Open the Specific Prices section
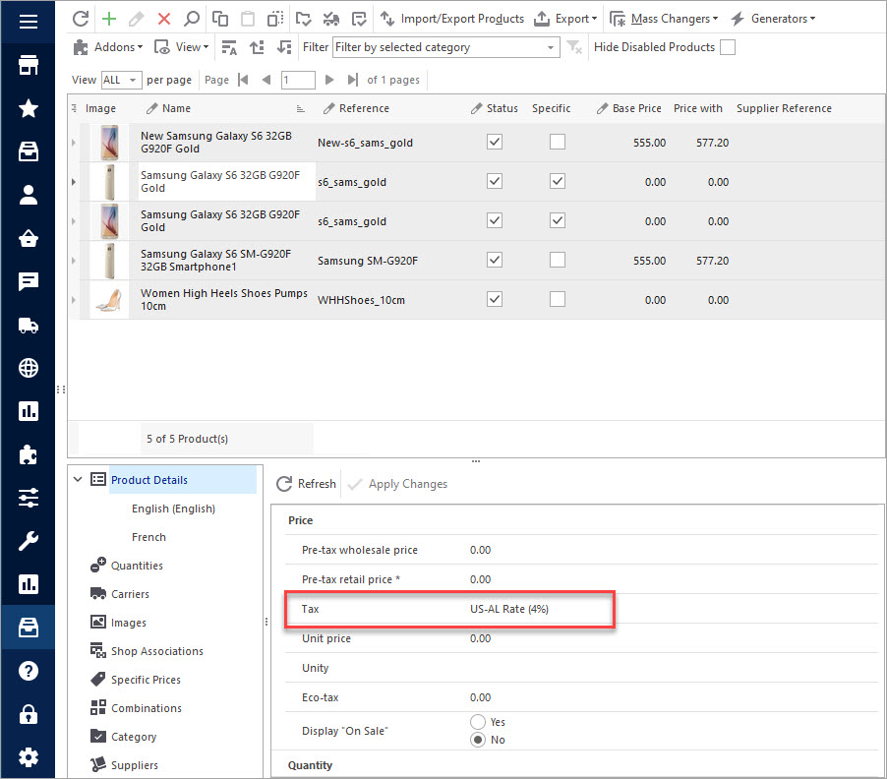Viewport: 887px width, 779px height. click(x=146, y=680)
